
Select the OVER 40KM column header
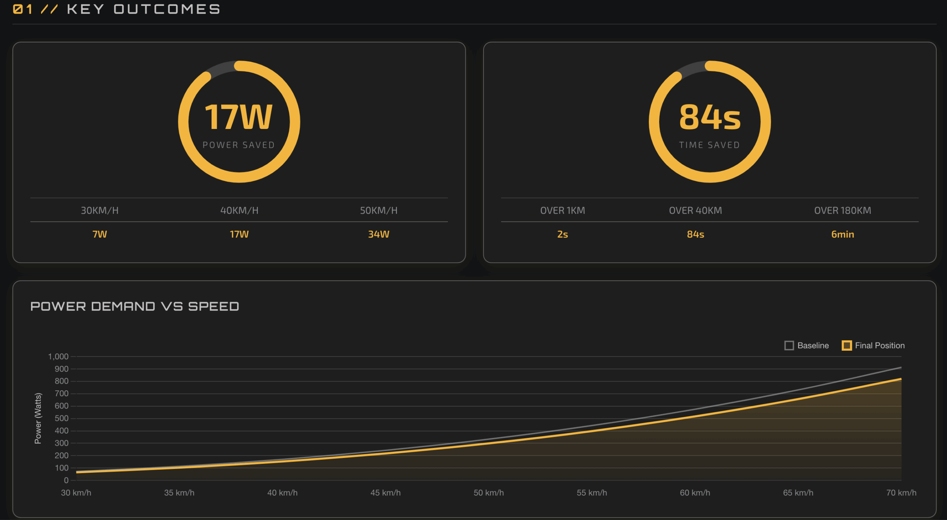pyautogui.click(x=695, y=210)
